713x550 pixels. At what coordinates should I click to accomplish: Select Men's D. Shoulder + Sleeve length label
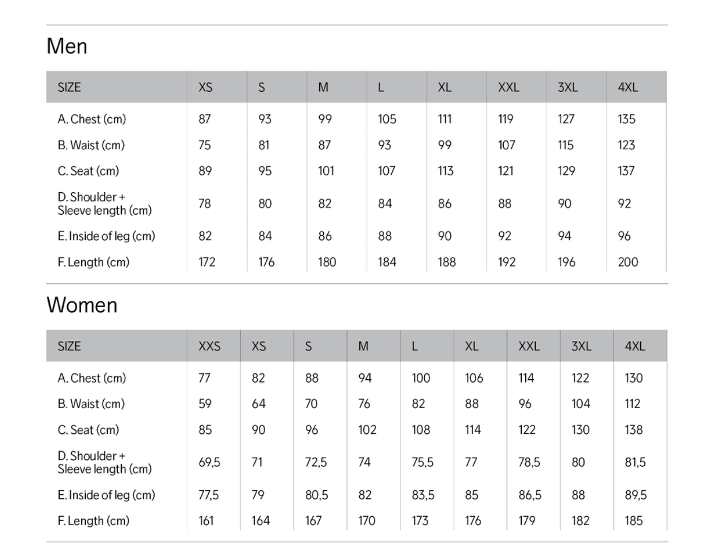coord(105,203)
